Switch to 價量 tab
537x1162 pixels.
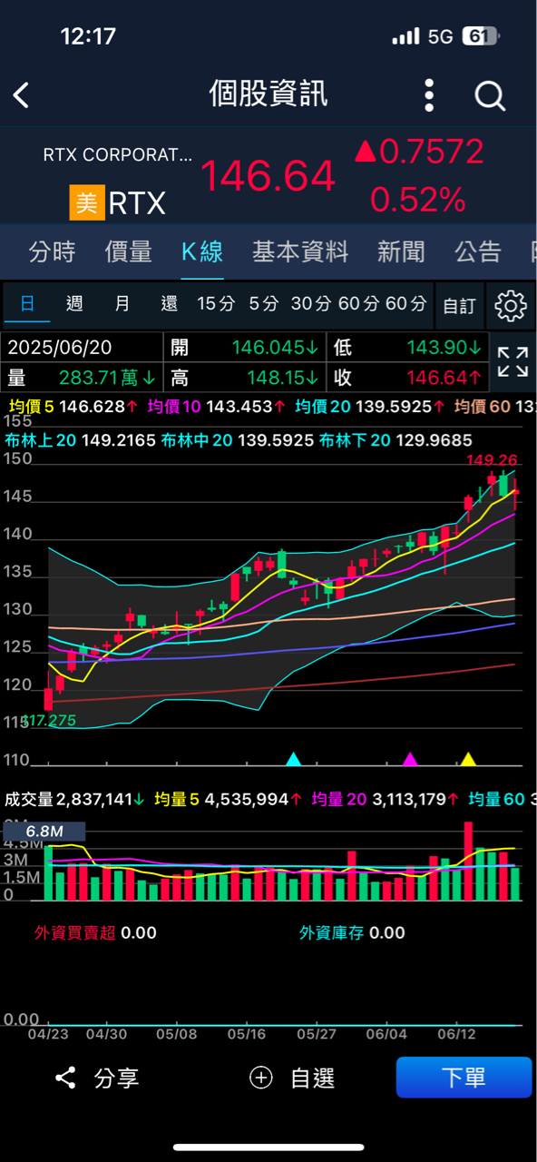[128, 251]
